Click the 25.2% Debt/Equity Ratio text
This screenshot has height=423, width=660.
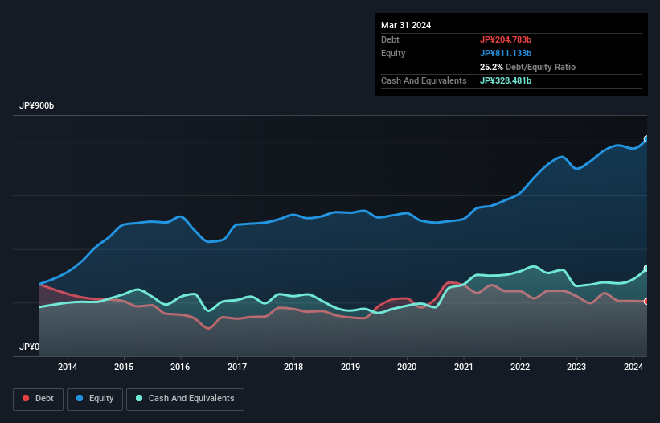(527, 67)
